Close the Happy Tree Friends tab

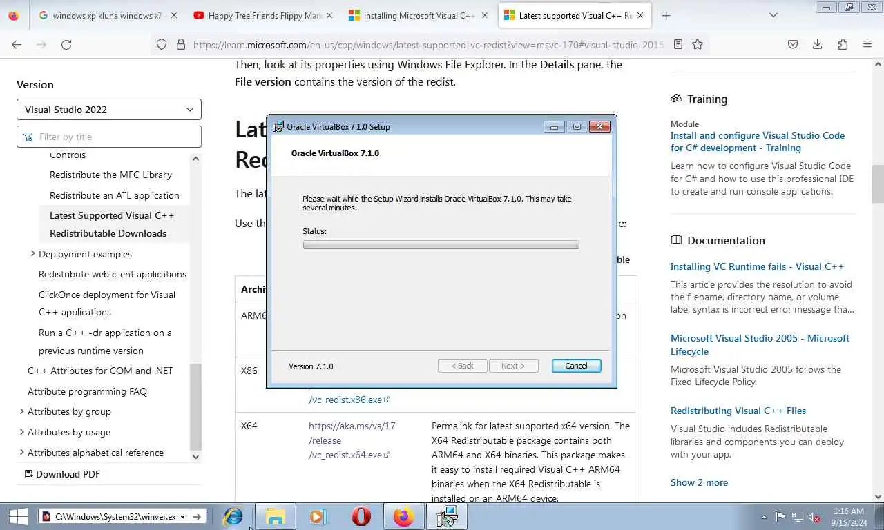click(329, 15)
